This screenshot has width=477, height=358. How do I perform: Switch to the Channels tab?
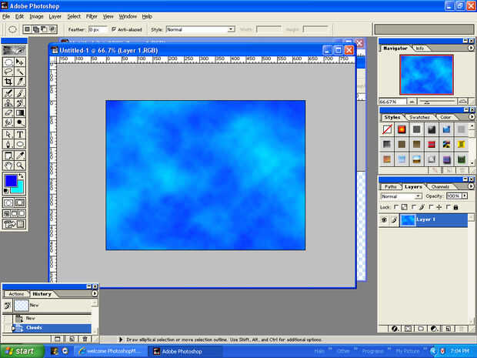click(x=440, y=186)
